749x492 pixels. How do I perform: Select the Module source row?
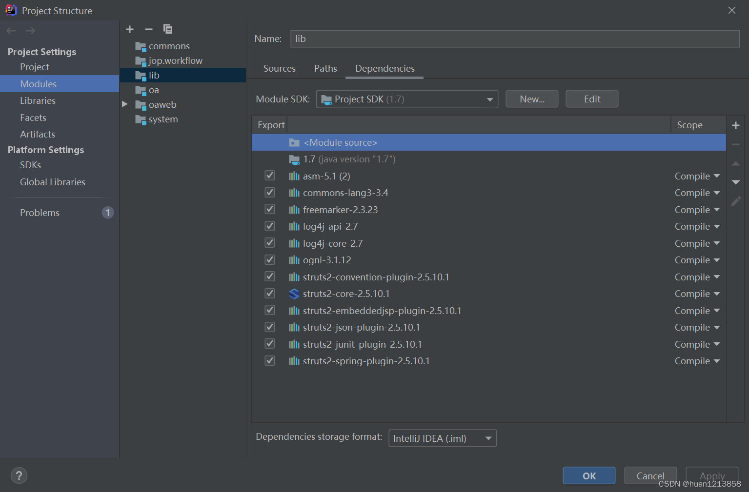point(489,142)
